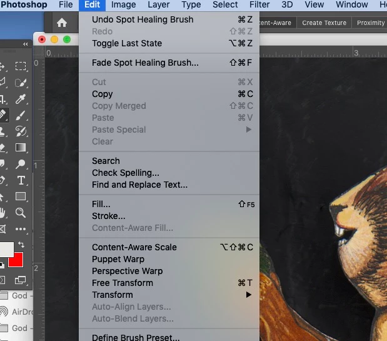Select the Brush tool
The height and width of the screenshot is (341, 387).
tap(21, 115)
